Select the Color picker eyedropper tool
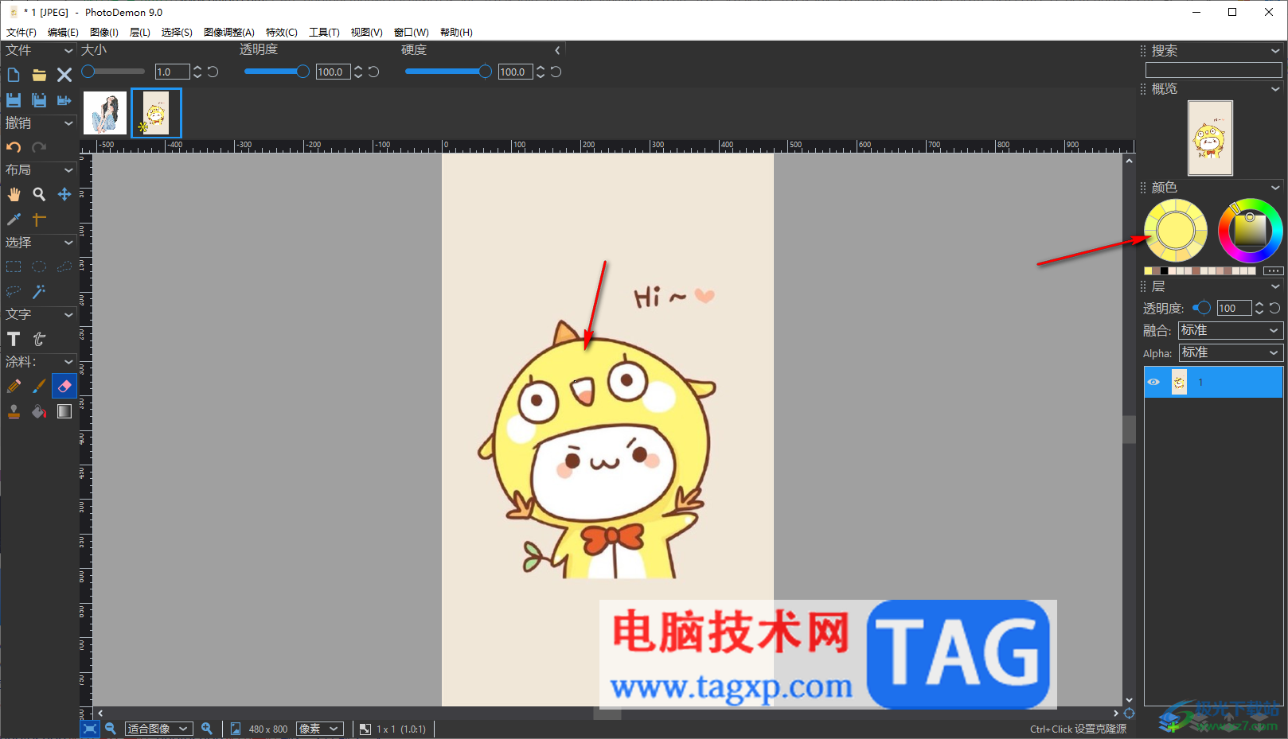 pos(14,220)
